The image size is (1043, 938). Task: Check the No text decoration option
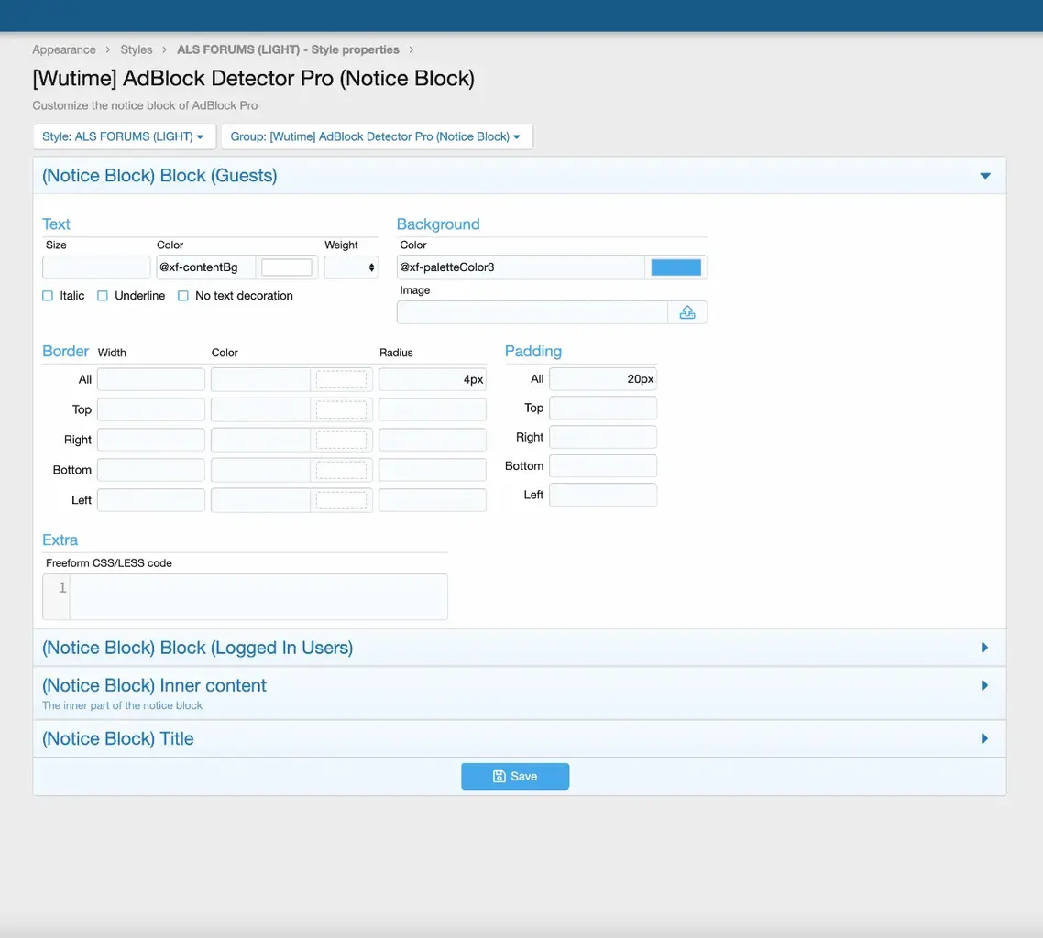pyautogui.click(x=183, y=296)
